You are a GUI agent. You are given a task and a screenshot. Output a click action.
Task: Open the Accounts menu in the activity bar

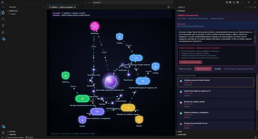pyautogui.click(x=3, y=126)
